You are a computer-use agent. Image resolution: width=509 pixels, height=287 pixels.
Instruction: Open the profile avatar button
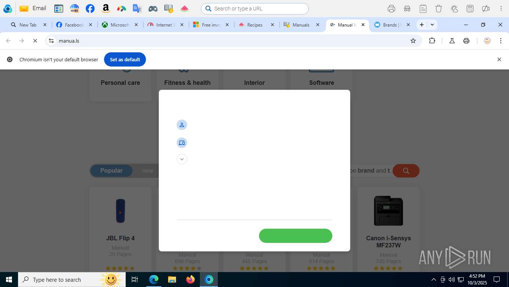coord(487,41)
